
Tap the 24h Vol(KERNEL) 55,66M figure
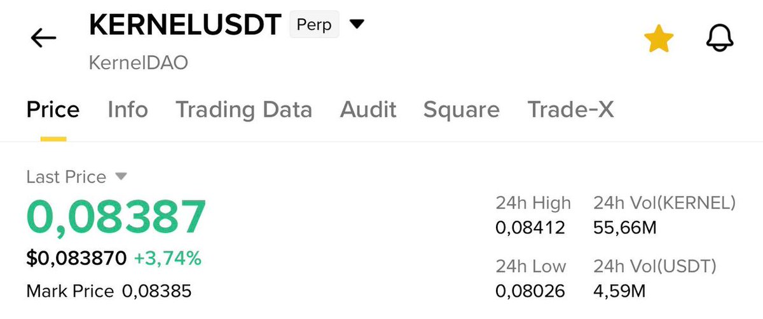click(x=624, y=227)
